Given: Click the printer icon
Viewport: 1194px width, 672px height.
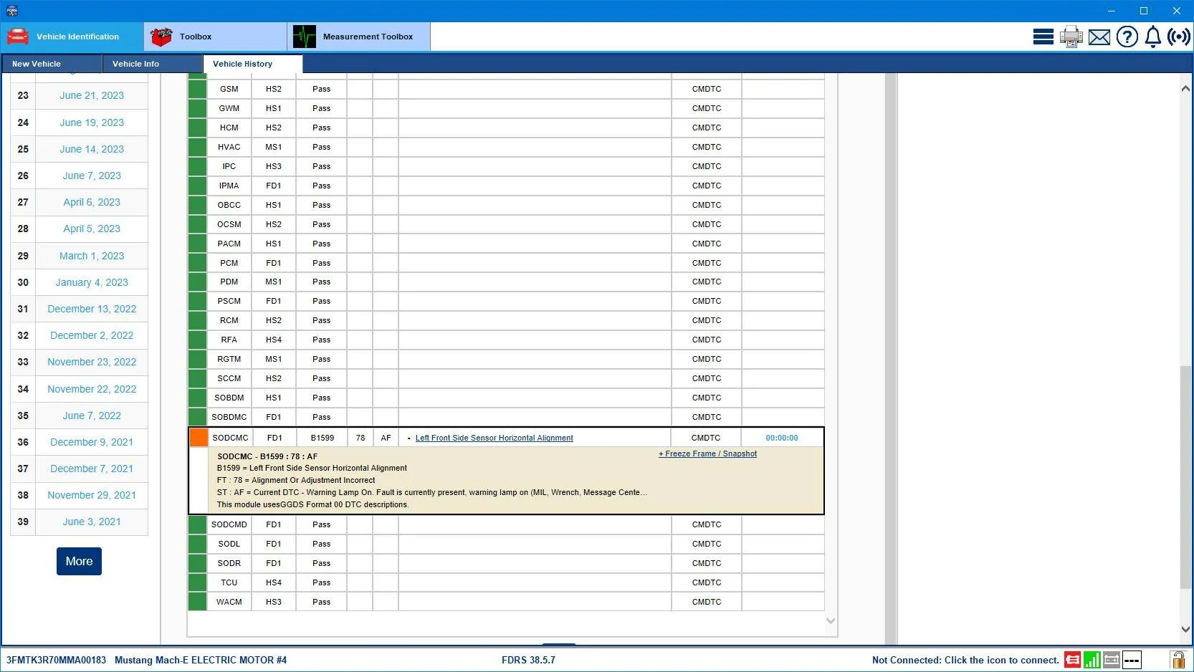Looking at the screenshot, I should 1071,37.
